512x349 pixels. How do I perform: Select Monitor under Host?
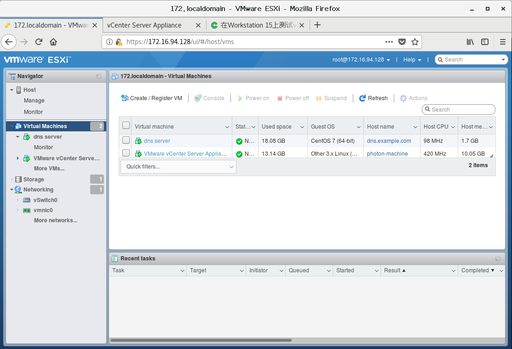(x=33, y=112)
